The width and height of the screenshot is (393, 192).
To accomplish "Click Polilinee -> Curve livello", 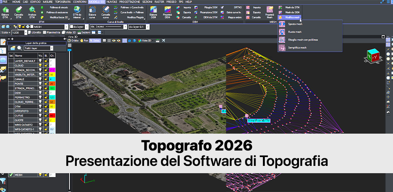I will coord(129,8).
